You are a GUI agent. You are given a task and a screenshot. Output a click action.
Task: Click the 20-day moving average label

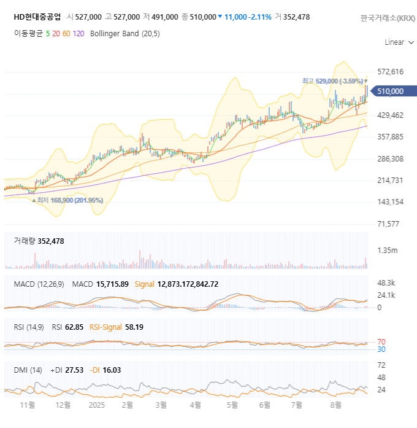point(56,34)
